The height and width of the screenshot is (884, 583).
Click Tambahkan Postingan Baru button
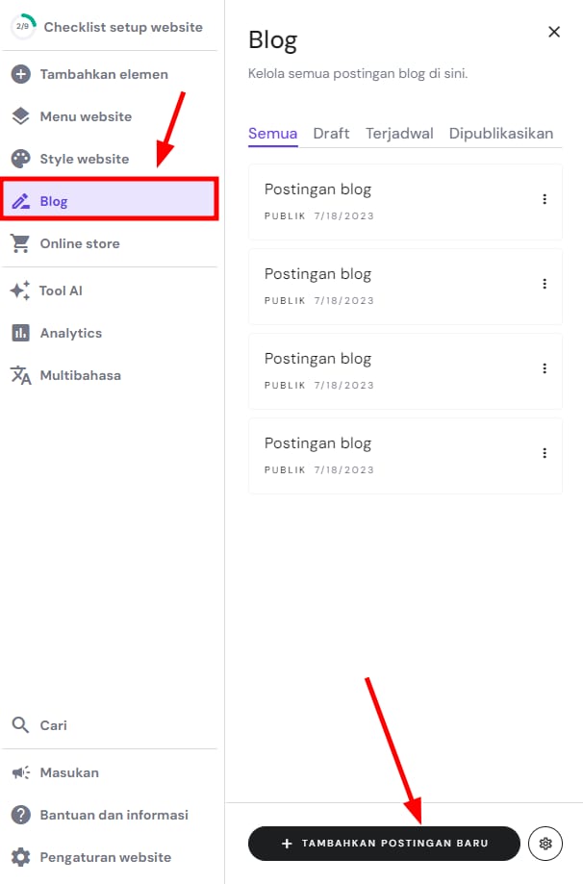tap(384, 844)
